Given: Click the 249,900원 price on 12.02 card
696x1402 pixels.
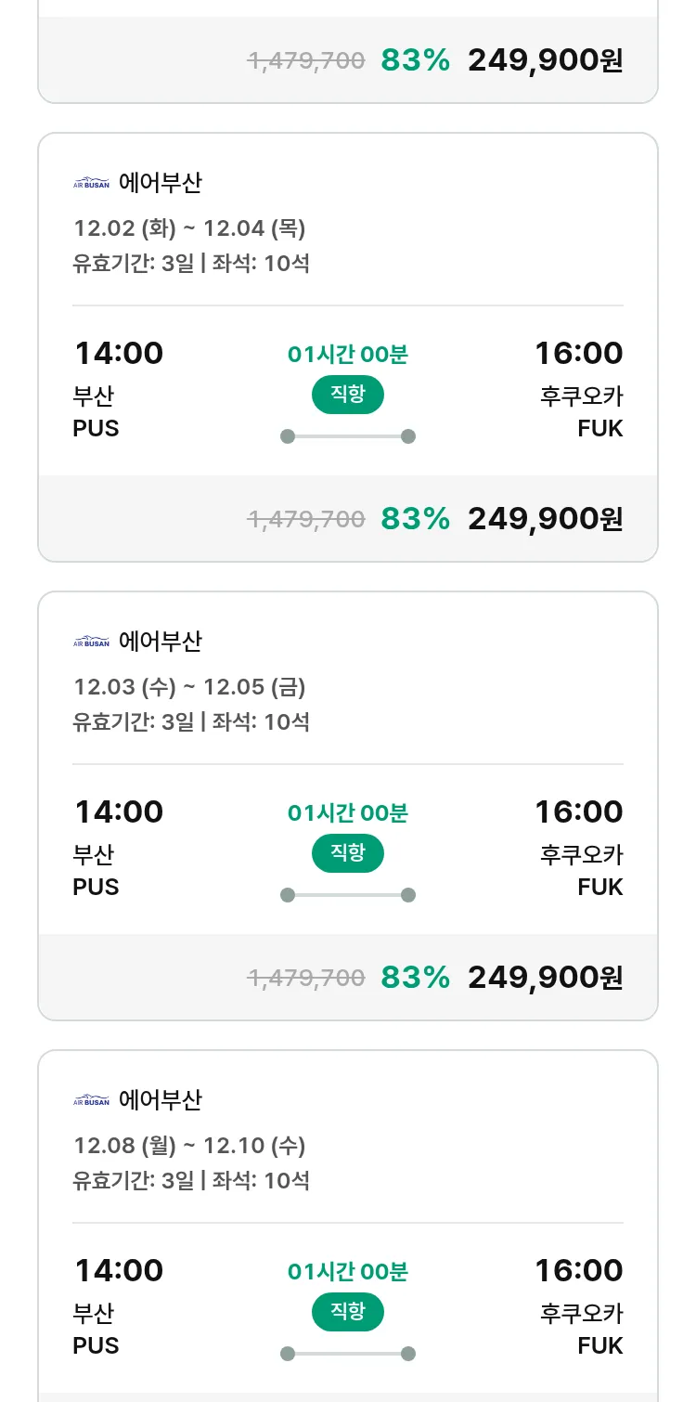Looking at the screenshot, I should click(x=545, y=519).
